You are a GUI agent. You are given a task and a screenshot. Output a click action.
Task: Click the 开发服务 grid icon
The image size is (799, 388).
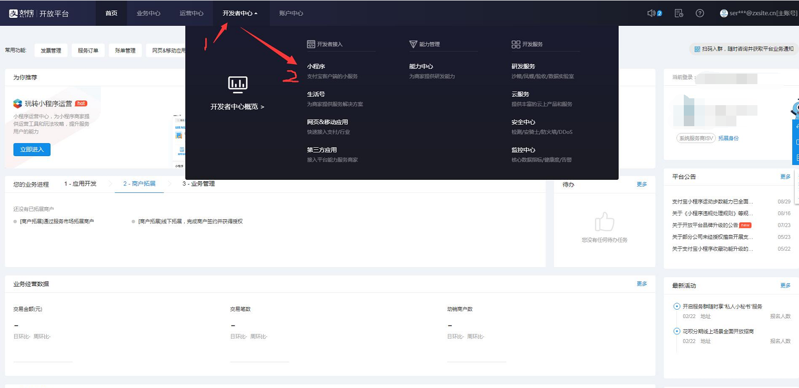tap(515, 44)
